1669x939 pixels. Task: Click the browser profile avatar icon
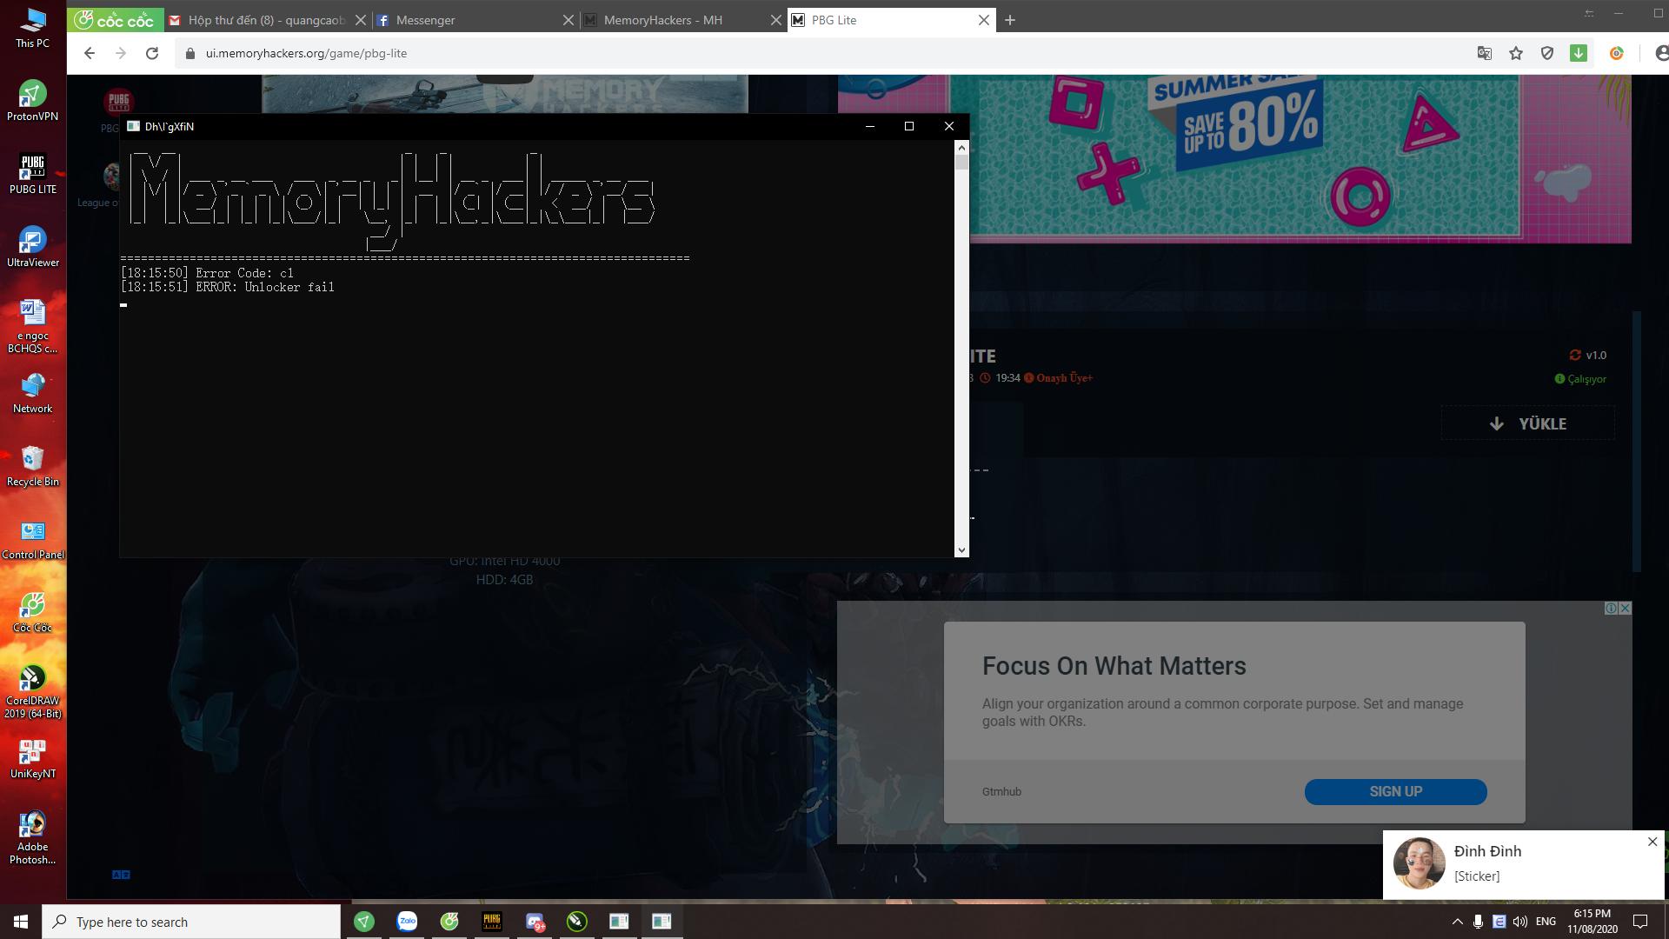[1660, 53]
